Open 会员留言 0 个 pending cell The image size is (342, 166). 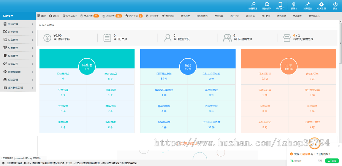(63, 109)
